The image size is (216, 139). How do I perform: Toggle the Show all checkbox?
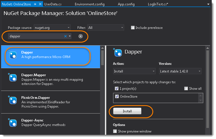tap(186, 89)
